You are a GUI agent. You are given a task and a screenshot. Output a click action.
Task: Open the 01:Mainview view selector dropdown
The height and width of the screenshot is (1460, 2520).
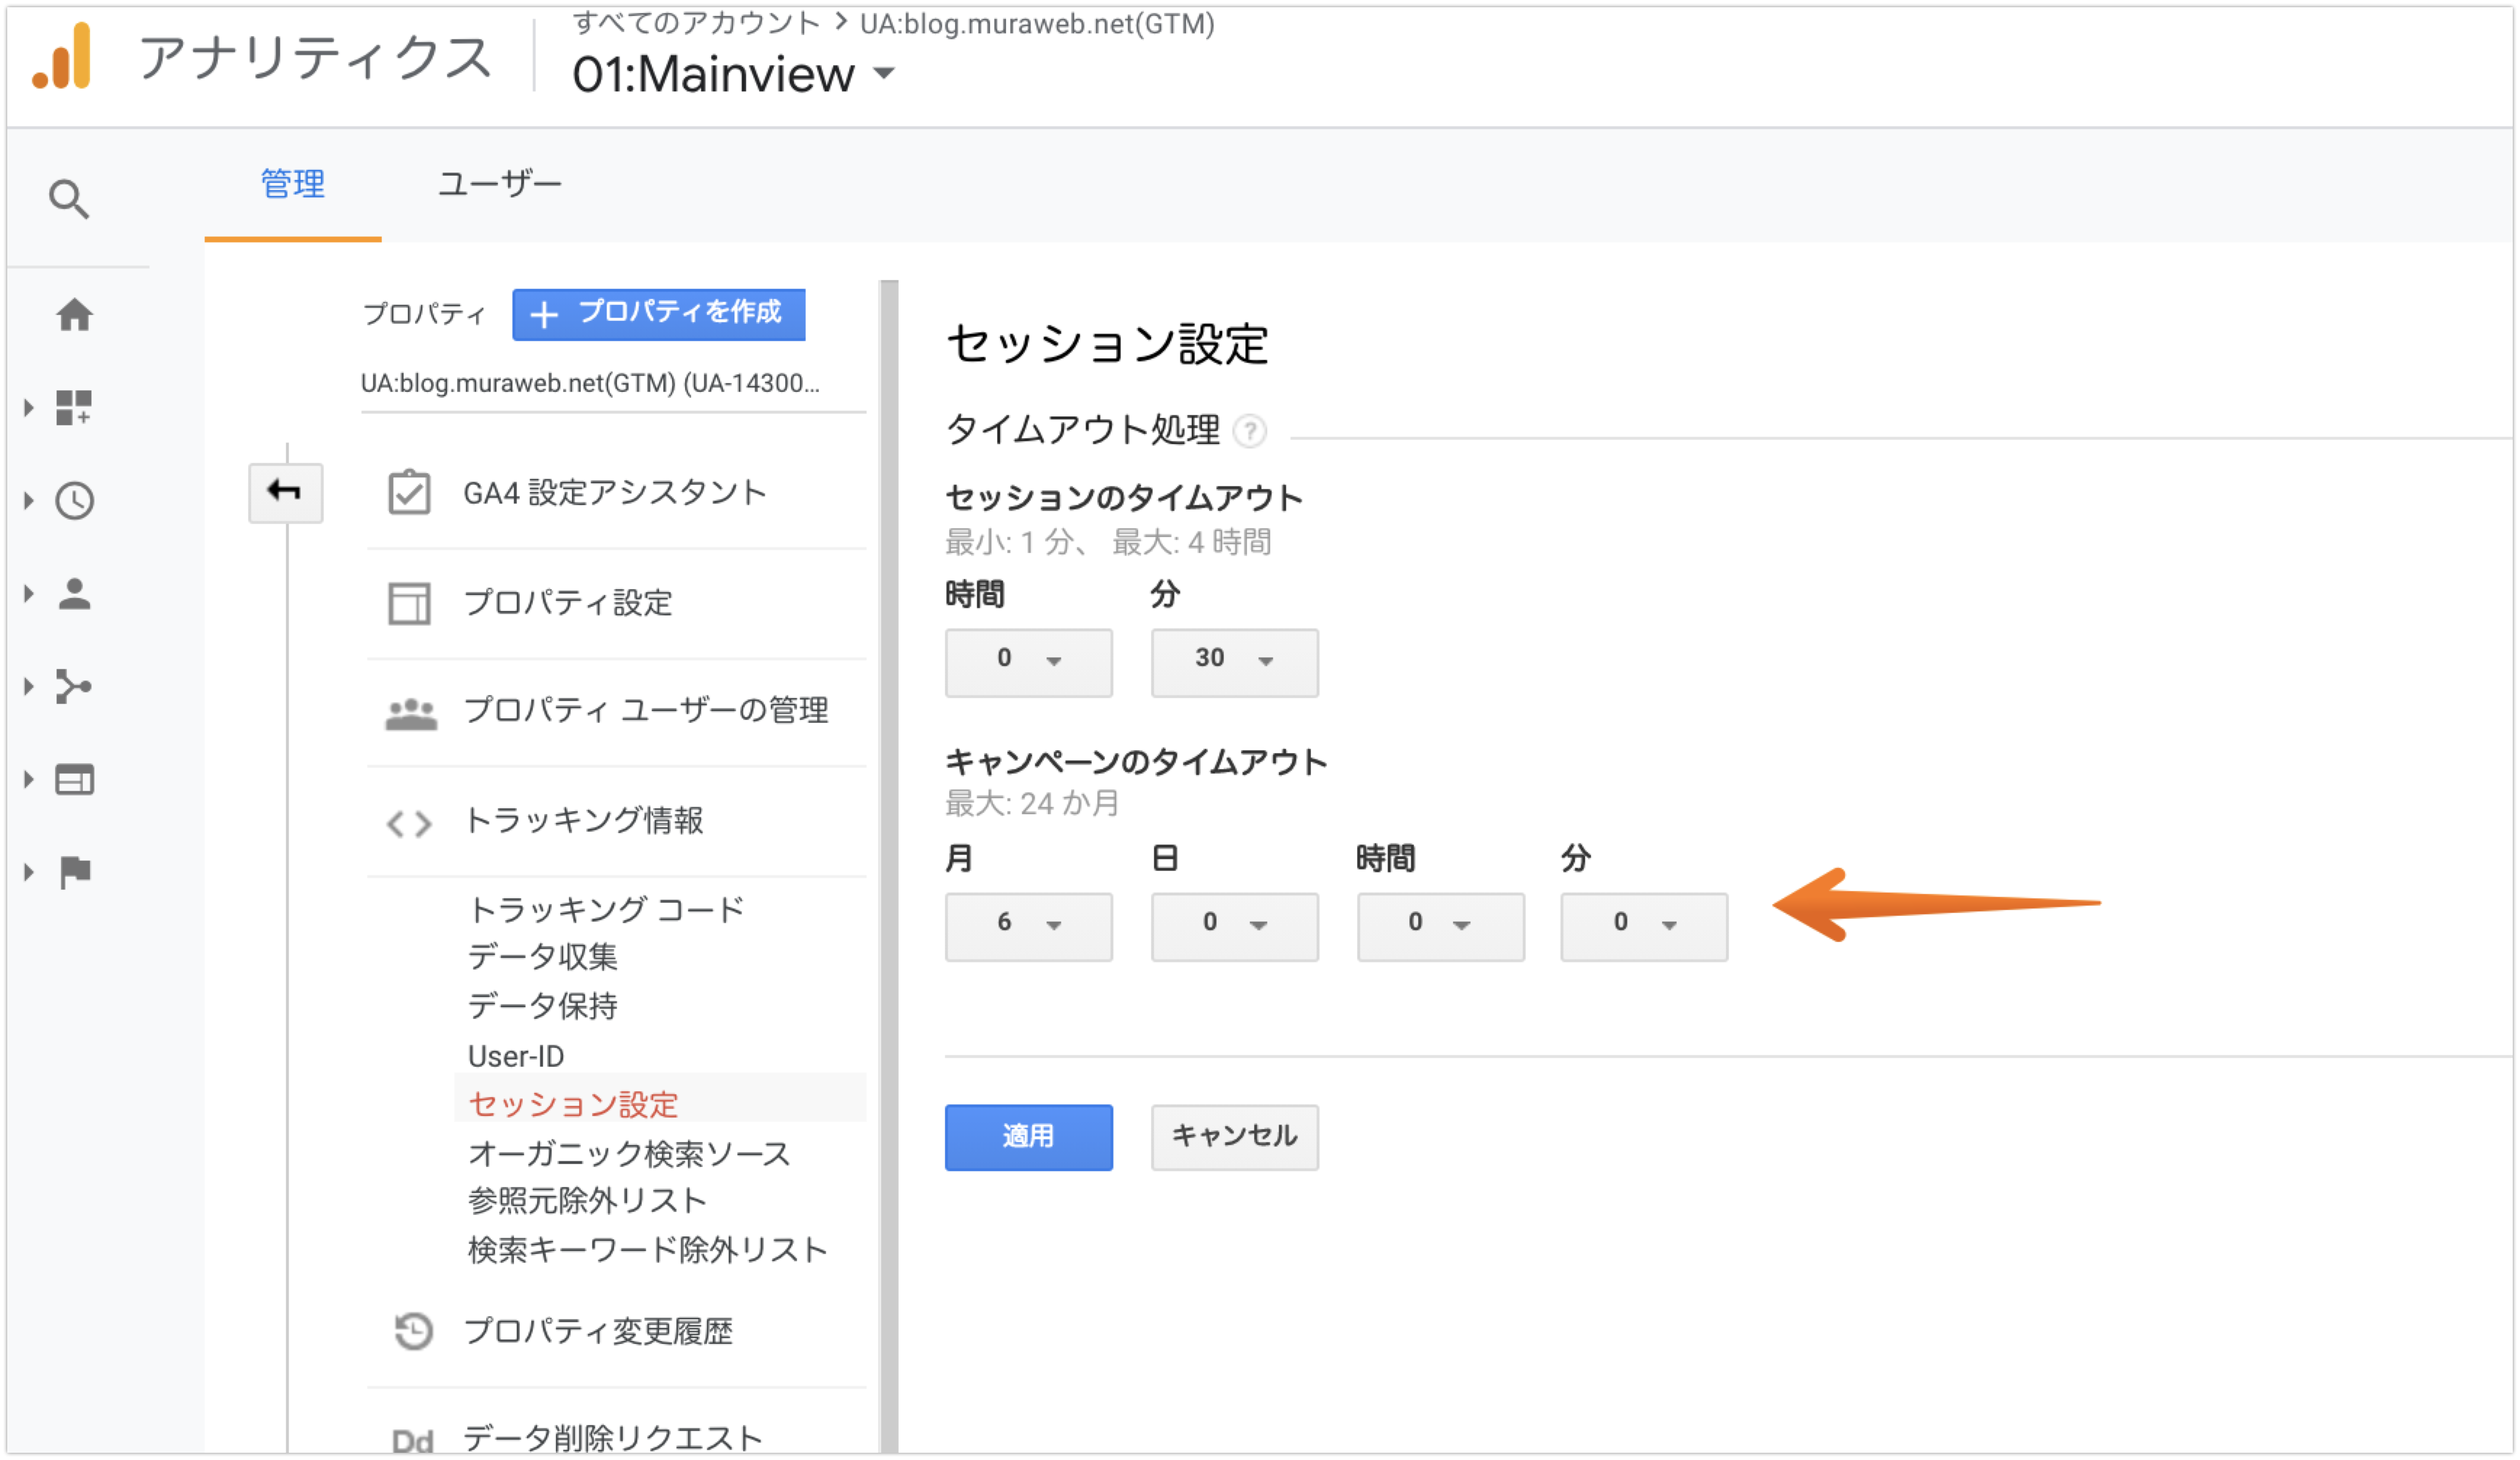(733, 74)
